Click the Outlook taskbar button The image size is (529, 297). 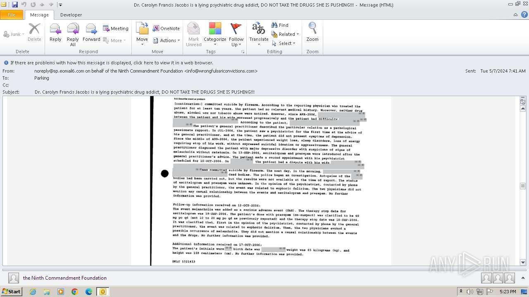(x=102, y=292)
